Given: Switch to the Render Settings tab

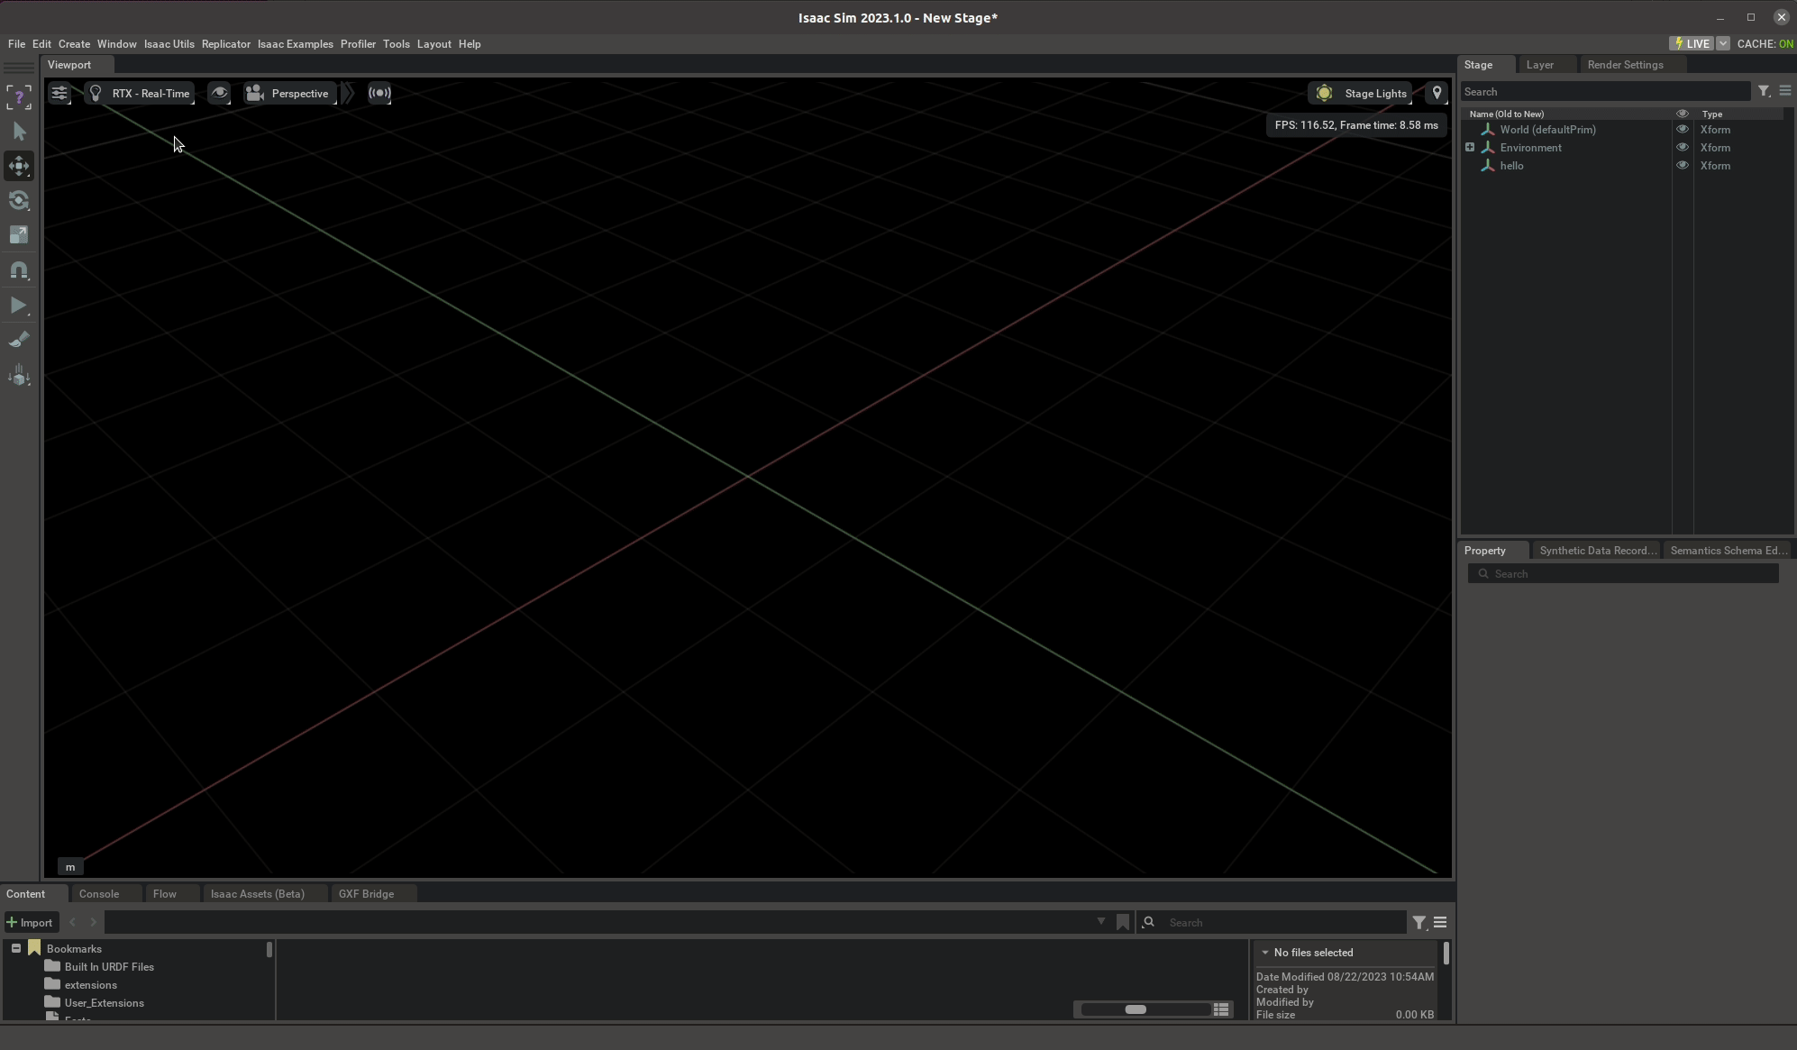Looking at the screenshot, I should 1625,65.
